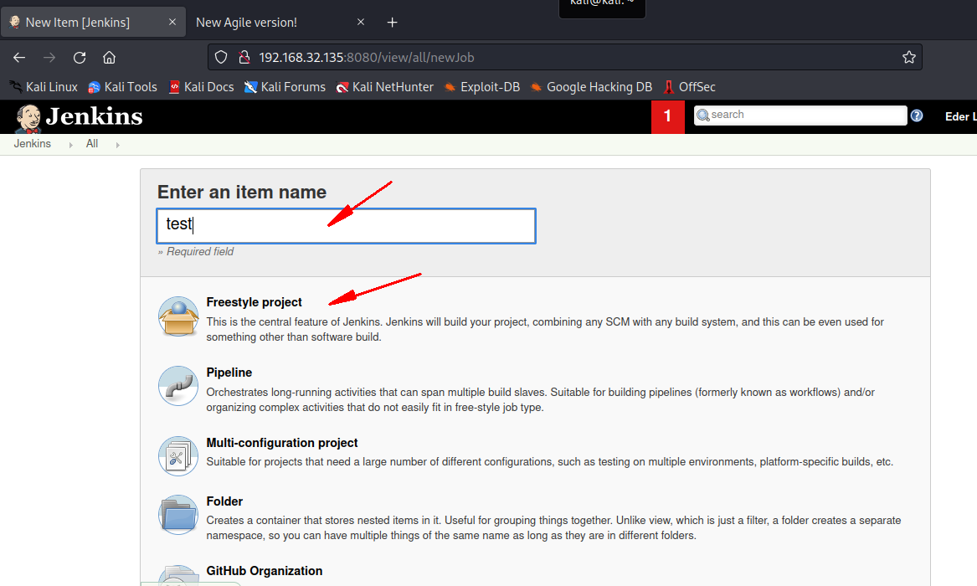Open the tracking protection shield icon

pyautogui.click(x=221, y=57)
